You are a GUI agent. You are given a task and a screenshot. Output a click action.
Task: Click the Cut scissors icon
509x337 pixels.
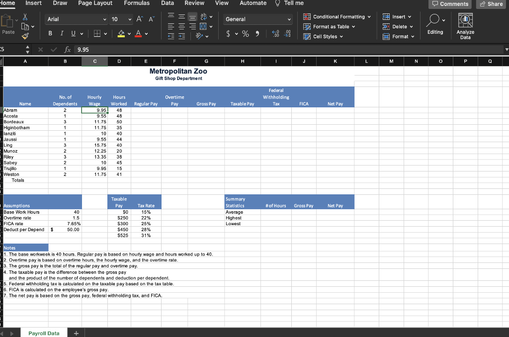25,17
